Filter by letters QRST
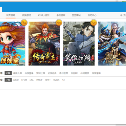Viewport: 126px width, 126px height. click(48, 80)
